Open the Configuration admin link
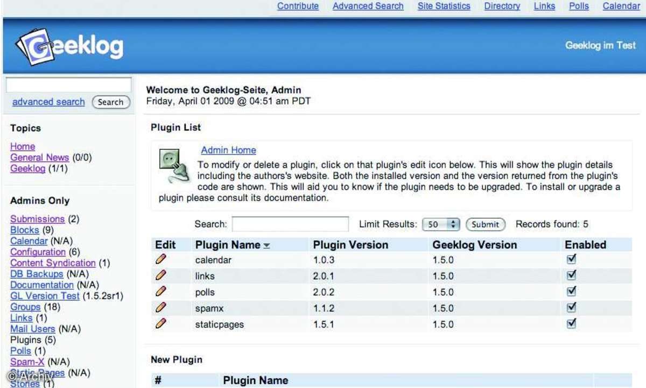This screenshot has width=646, height=388. (x=38, y=252)
